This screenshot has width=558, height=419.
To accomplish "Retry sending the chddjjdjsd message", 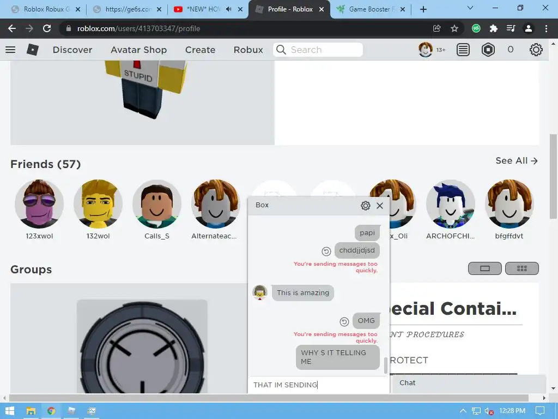I will click(326, 251).
